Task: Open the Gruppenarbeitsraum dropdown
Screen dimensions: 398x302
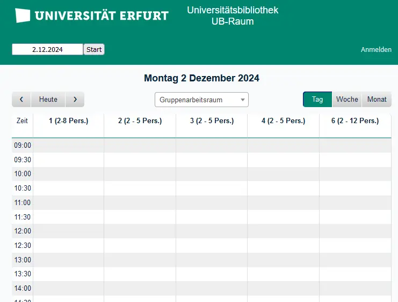Action: pyautogui.click(x=201, y=100)
